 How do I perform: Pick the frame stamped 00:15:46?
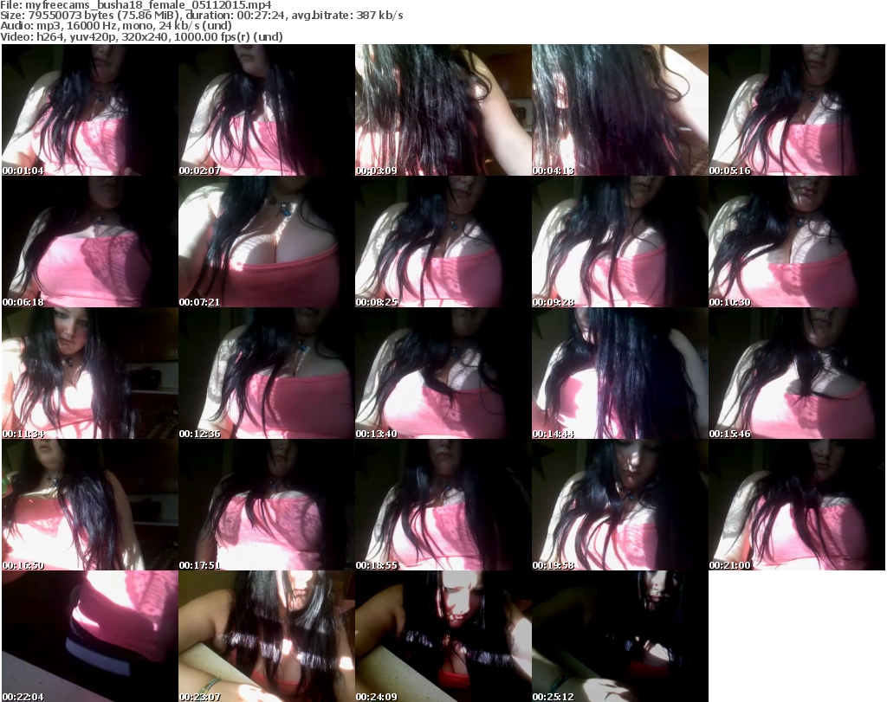797,374
